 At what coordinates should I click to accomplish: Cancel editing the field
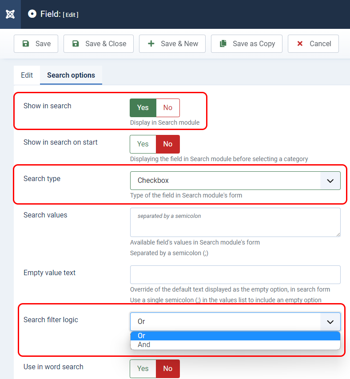[313, 44]
